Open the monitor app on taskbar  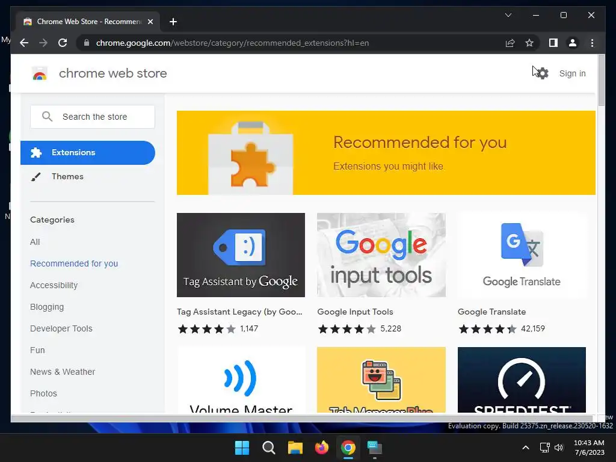[374, 448]
